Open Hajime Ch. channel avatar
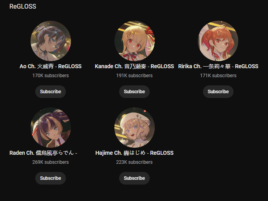The width and height of the screenshot is (268, 201). [134, 127]
